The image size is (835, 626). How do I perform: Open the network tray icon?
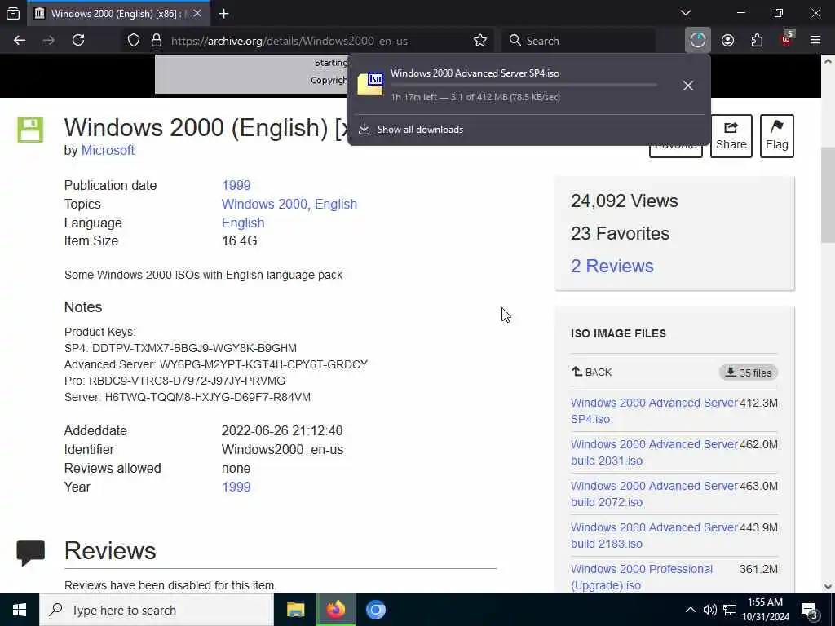point(730,610)
